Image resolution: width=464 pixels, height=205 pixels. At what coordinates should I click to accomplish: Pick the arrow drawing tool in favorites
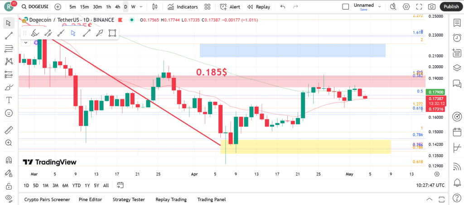[99, 33]
